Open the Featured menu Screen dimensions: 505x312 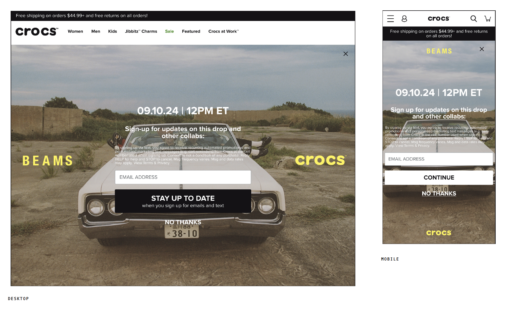click(x=191, y=31)
